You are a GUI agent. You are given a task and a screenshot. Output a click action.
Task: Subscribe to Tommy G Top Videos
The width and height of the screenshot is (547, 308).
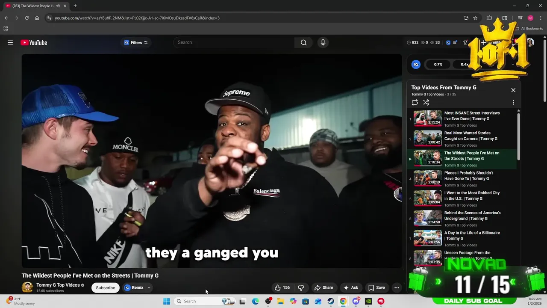(105, 287)
